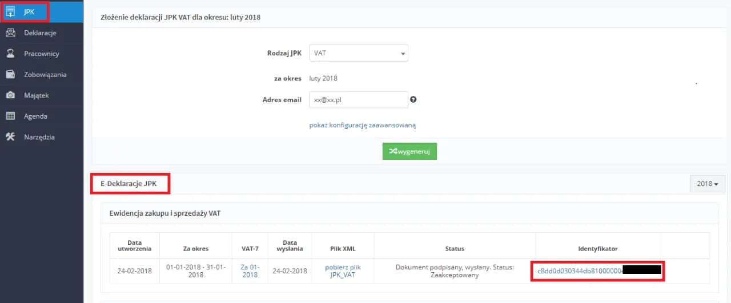Click the Majątek camera icon
The image size is (731, 303).
[10, 95]
